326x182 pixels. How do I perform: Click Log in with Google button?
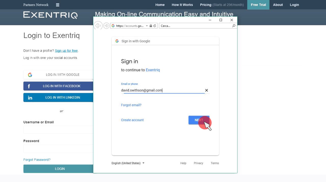[x=58, y=75]
